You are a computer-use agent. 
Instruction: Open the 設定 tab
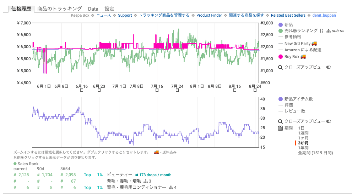(x=109, y=8)
